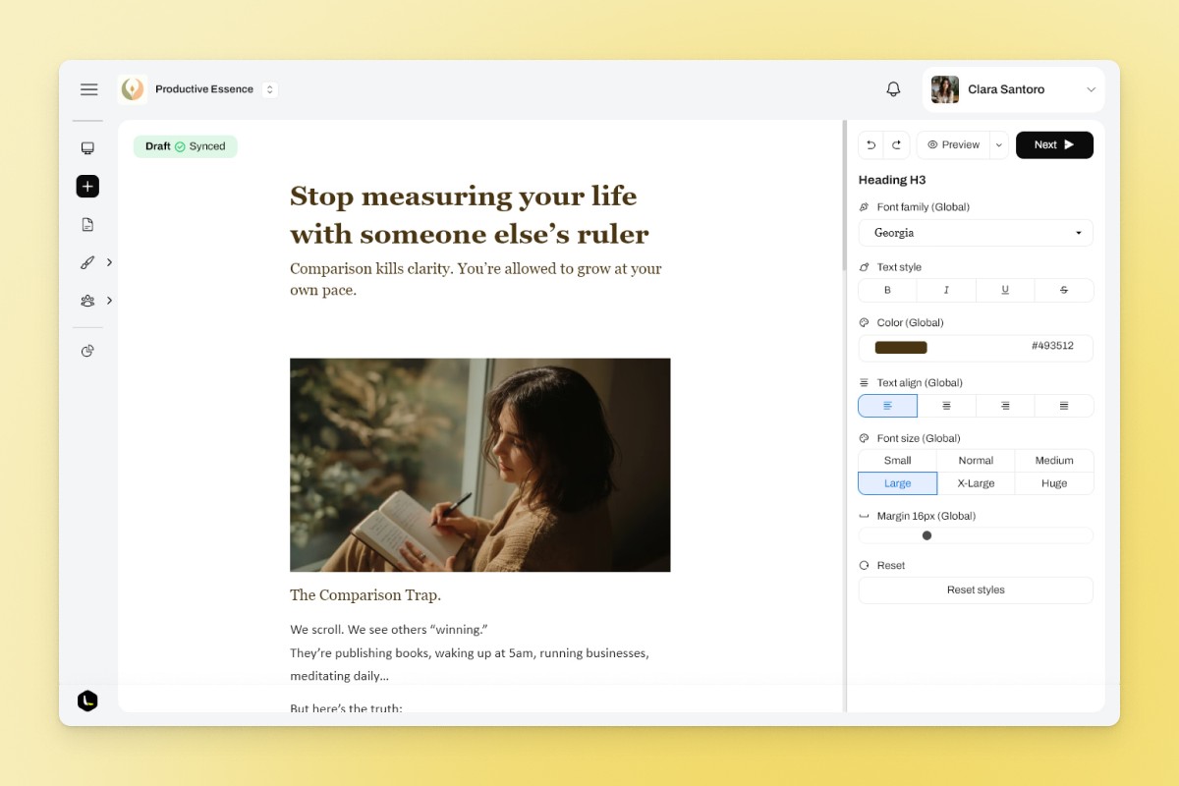The image size is (1179, 786).
Task: Open the document page icon in sidebar
Action: (87, 225)
